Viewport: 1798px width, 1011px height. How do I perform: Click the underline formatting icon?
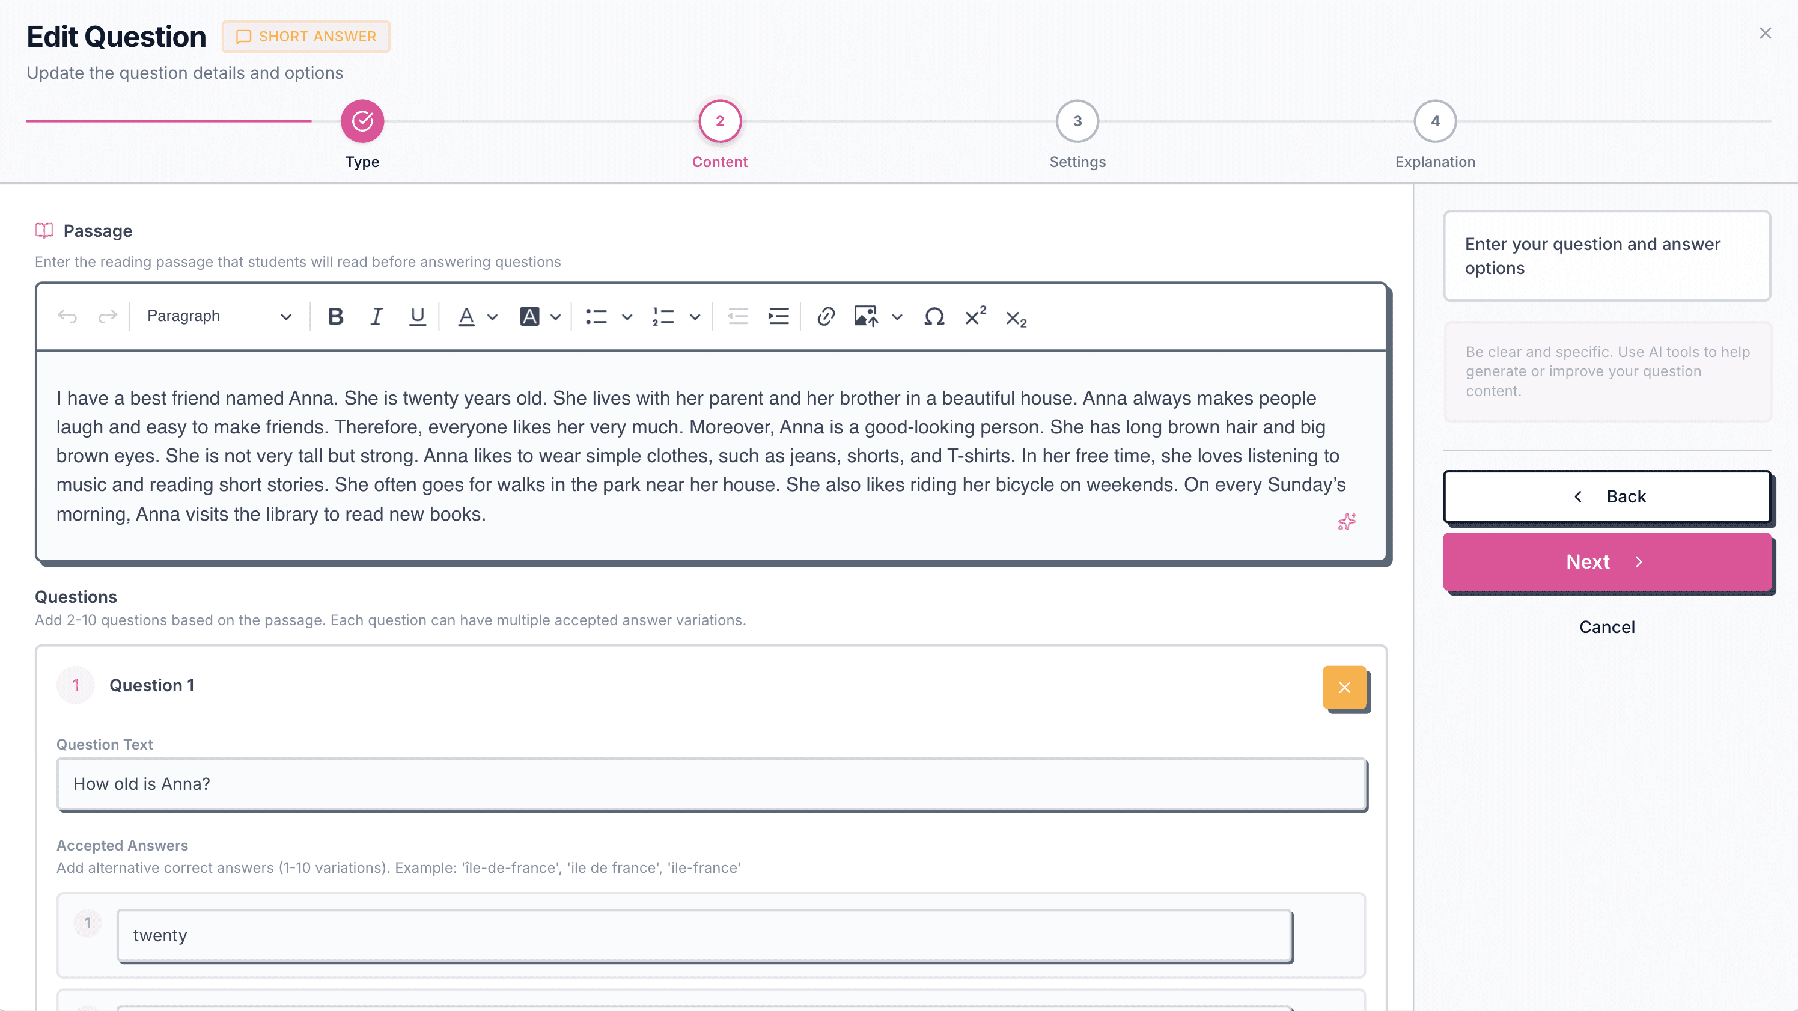tap(416, 316)
